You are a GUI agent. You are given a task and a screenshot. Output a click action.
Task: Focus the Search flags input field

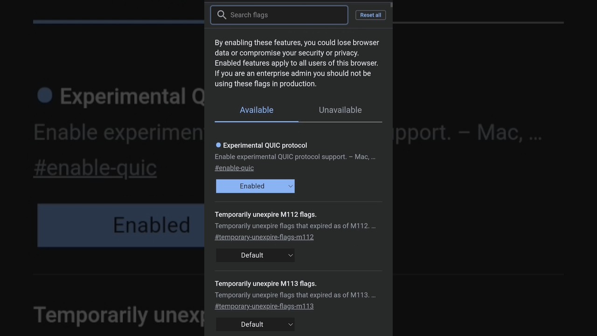click(279, 15)
